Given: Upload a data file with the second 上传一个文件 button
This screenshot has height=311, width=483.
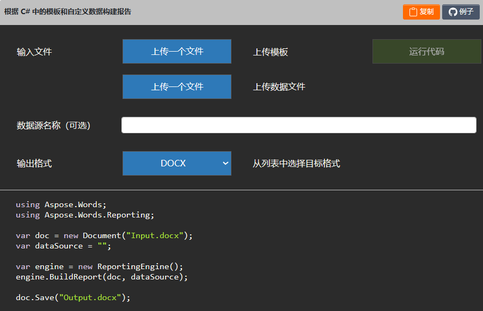Looking at the screenshot, I should coord(177,87).
